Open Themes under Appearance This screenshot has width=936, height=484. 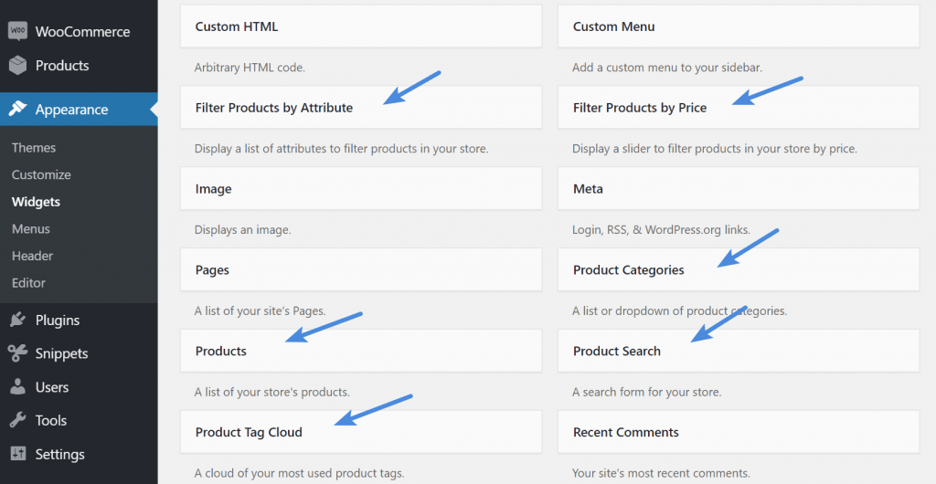point(34,148)
